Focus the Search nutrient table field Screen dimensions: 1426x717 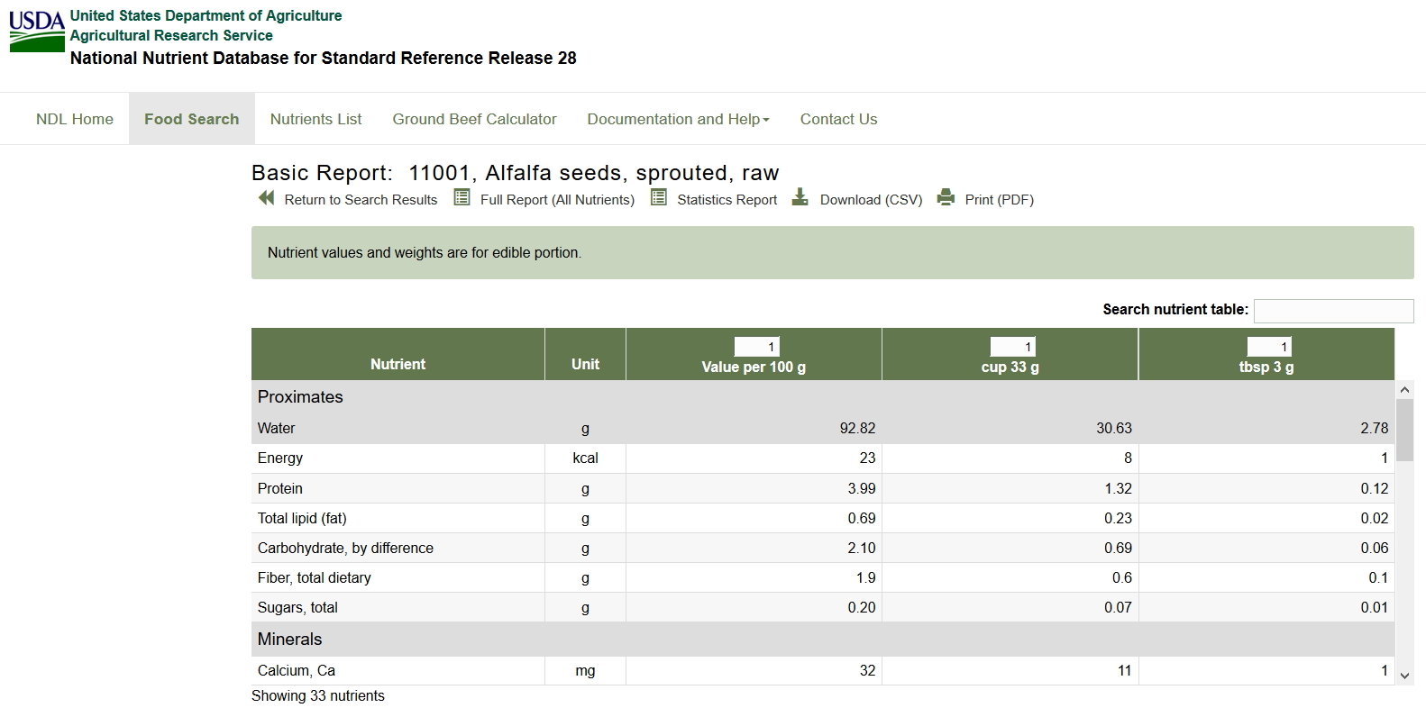(1333, 311)
